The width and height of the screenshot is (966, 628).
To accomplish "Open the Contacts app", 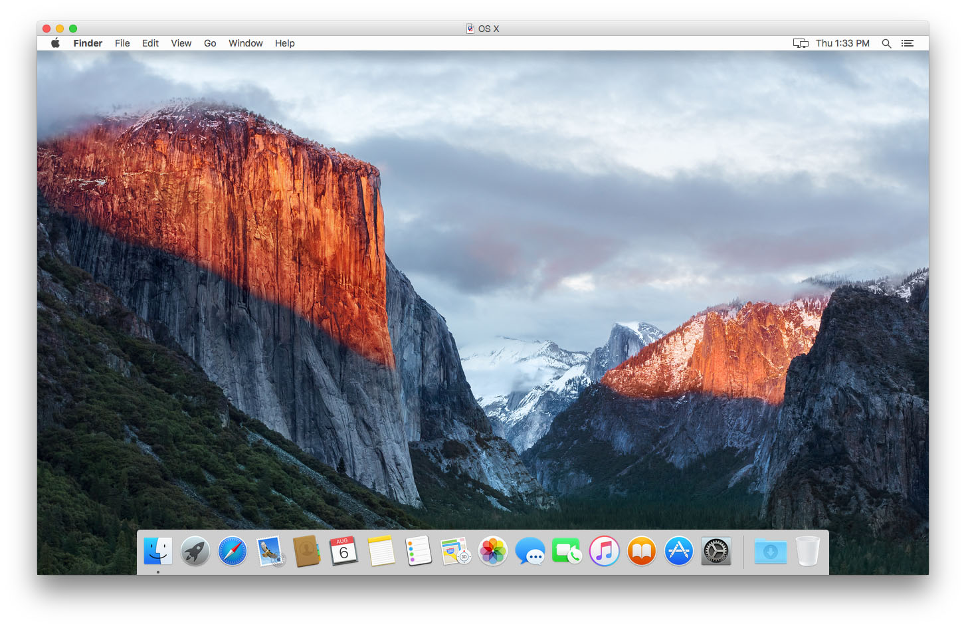I will pos(306,551).
